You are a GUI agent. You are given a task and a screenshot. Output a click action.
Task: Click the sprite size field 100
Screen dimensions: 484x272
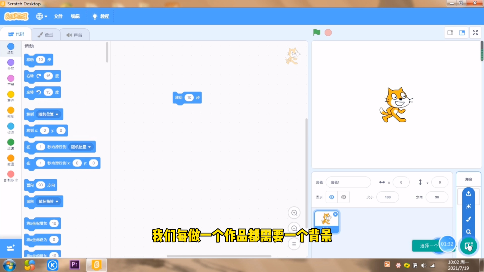click(x=388, y=197)
